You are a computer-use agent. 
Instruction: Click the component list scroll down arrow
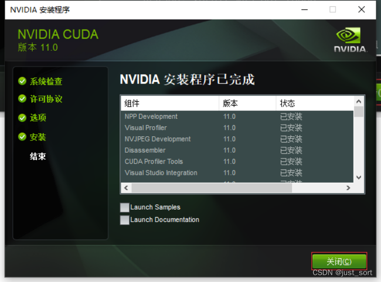coord(359,177)
